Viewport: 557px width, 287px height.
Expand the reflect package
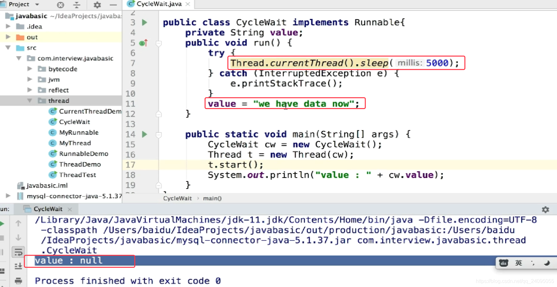[30, 90]
